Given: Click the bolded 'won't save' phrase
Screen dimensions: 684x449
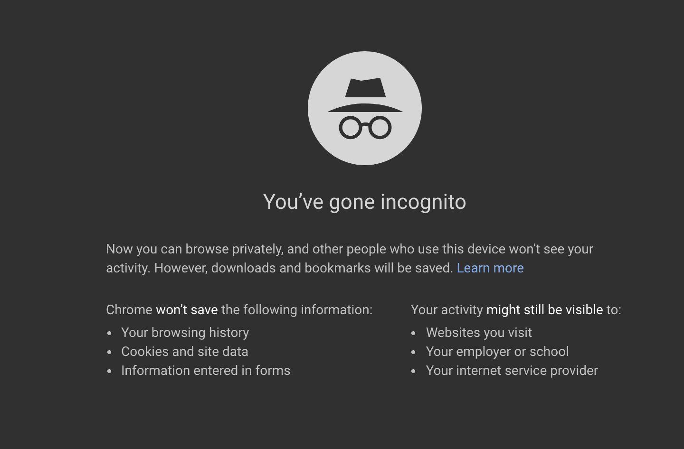Looking at the screenshot, I should (187, 310).
